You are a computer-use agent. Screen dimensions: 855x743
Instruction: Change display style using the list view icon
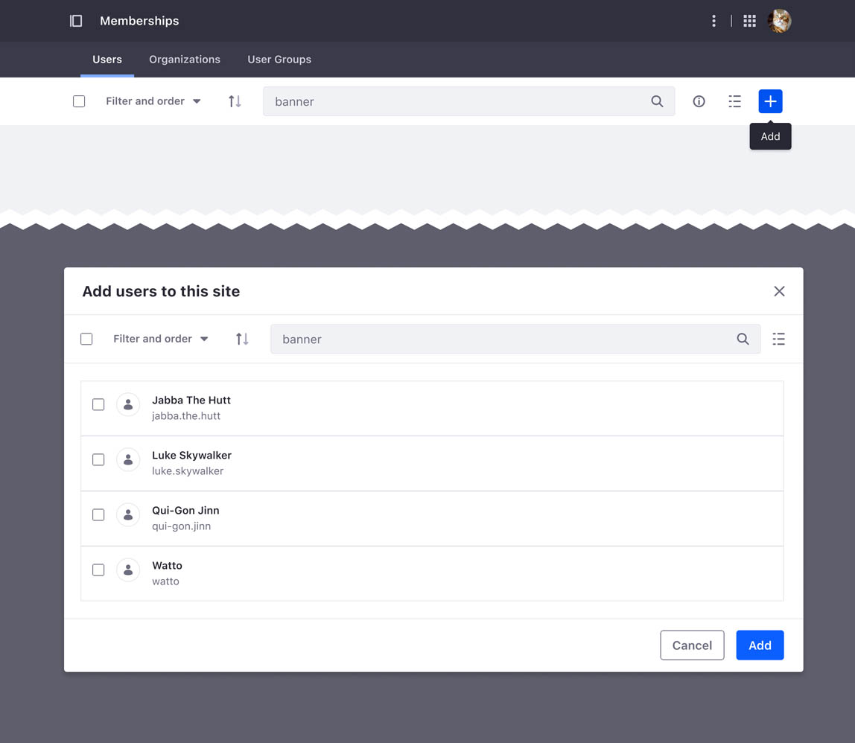pyautogui.click(x=734, y=101)
